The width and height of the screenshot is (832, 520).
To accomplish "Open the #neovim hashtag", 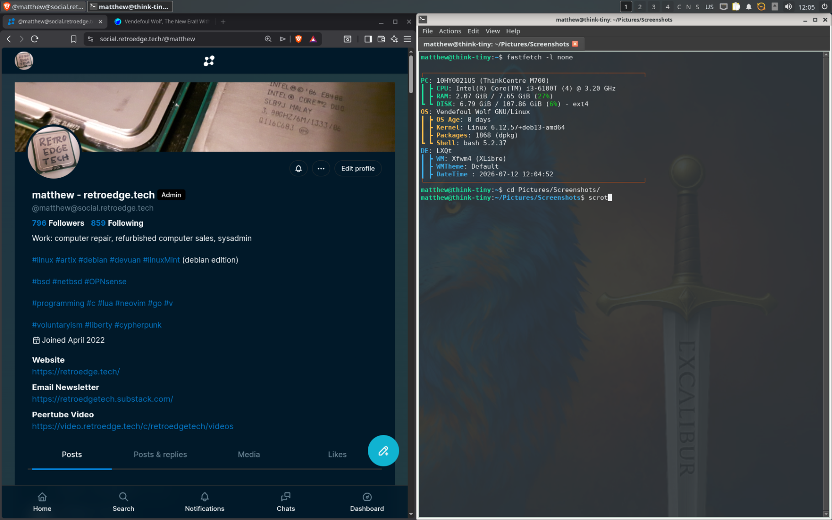I will tap(130, 303).
